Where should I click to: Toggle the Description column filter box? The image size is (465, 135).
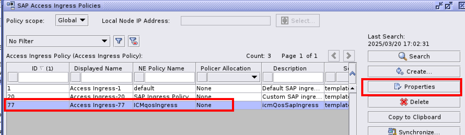(268, 77)
